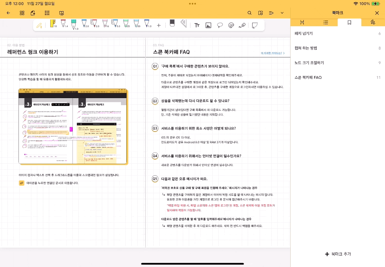Tap the document export icon
The image size is (385, 267).
pos(33,13)
